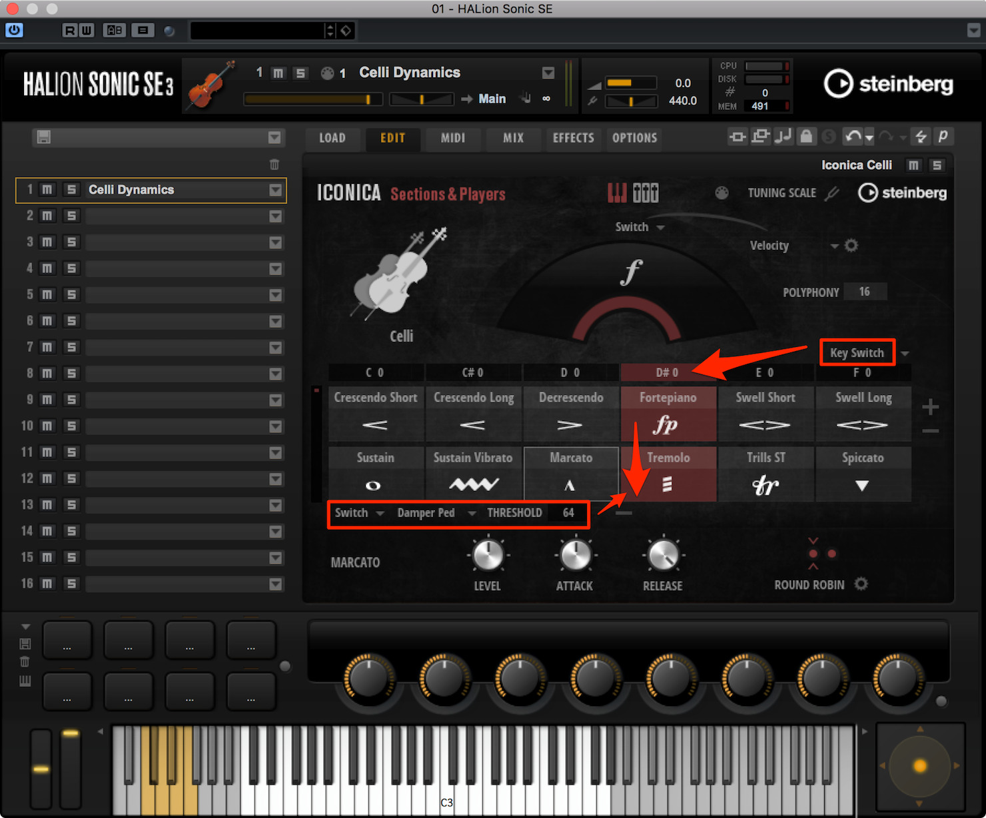
Task: Select the Trills ST articulation
Action: coord(765,474)
